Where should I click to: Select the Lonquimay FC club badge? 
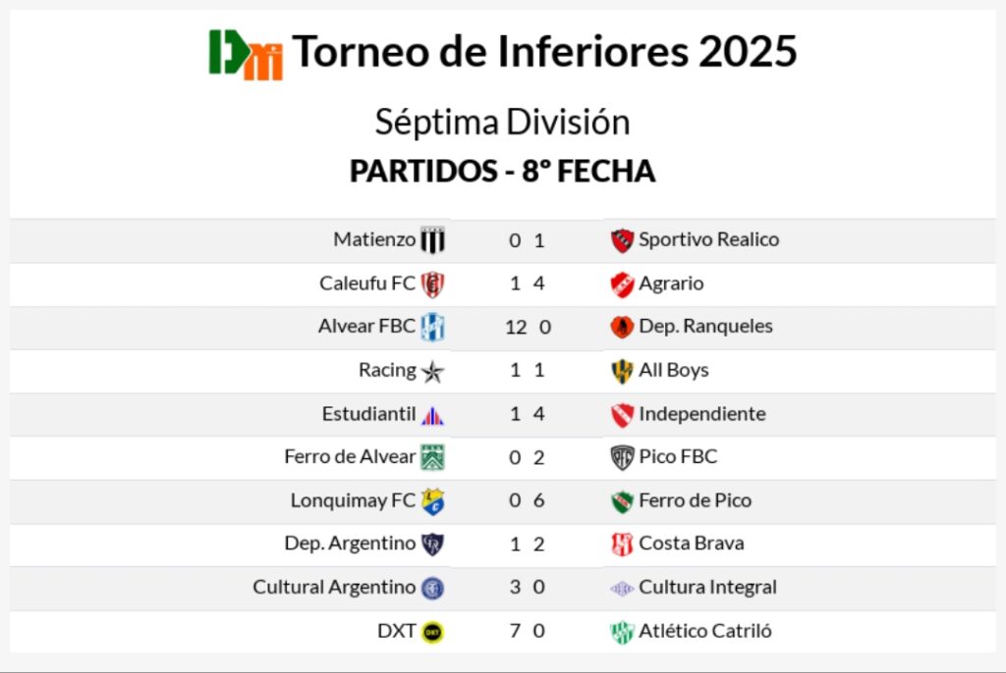coord(432,501)
